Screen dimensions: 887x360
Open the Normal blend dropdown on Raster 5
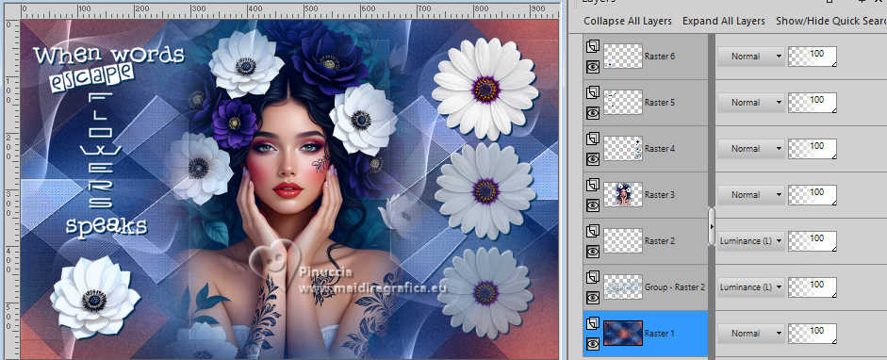click(750, 103)
